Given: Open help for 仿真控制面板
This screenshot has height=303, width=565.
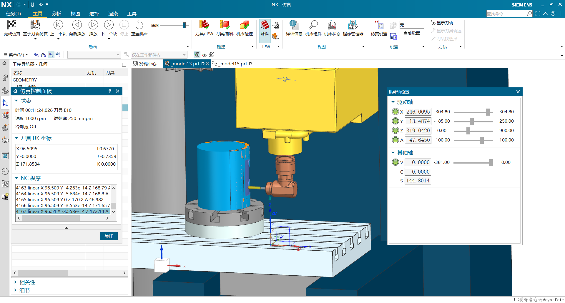Looking at the screenshot, I should [x=110, y=91].
